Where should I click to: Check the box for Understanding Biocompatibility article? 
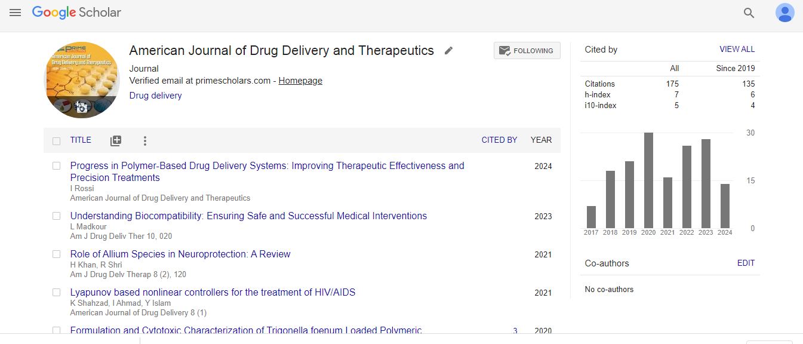[x=56, y=216]
